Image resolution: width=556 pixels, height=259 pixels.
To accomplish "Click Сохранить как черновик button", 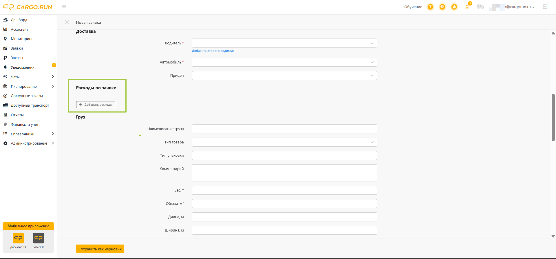I will (100, 249).
